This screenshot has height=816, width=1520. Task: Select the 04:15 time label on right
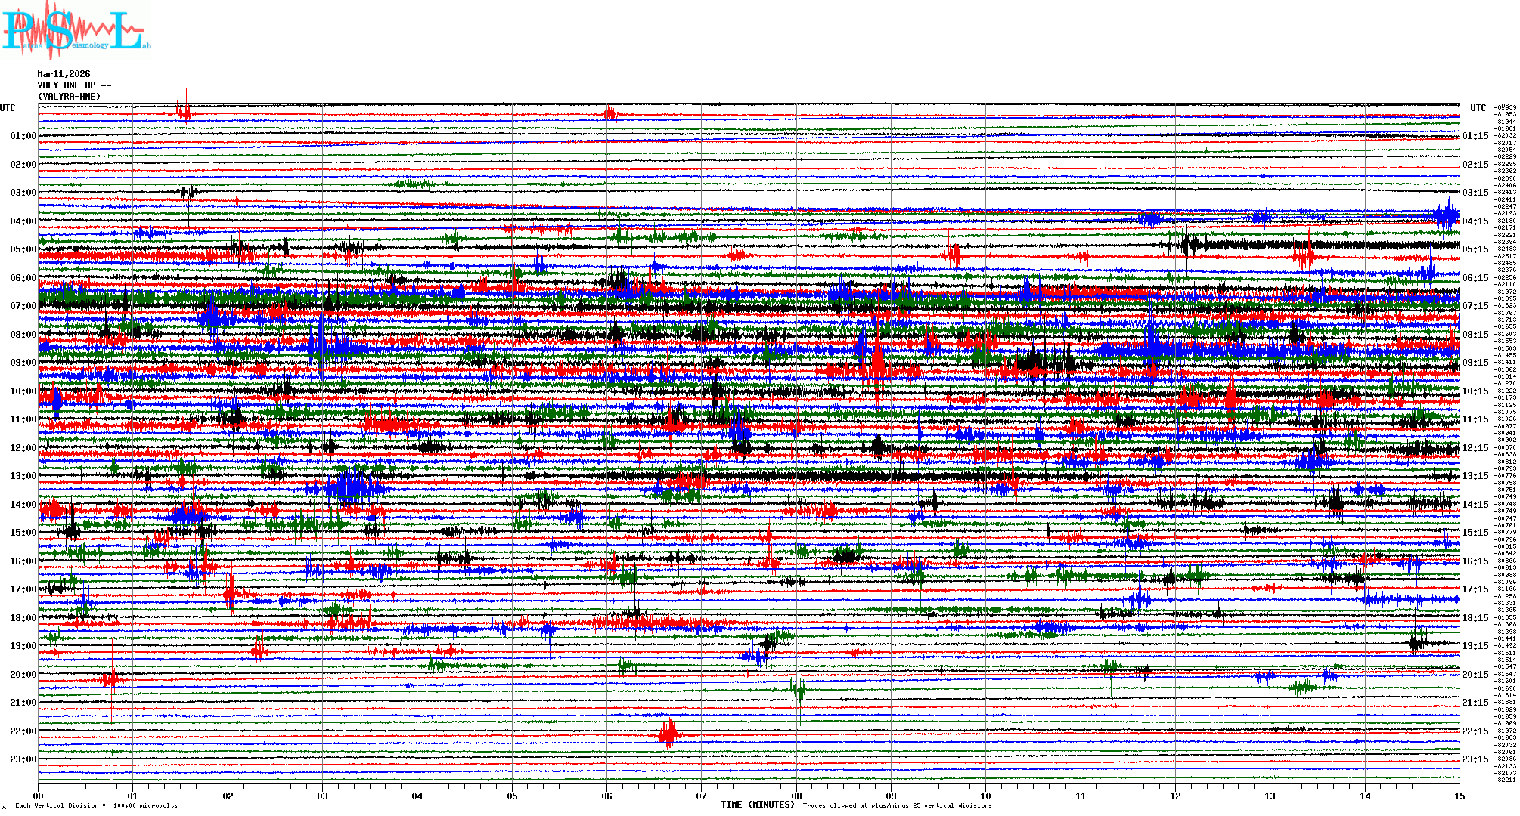[1475, 222]
